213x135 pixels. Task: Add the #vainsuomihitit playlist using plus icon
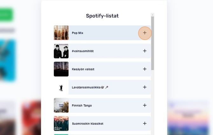145,51
